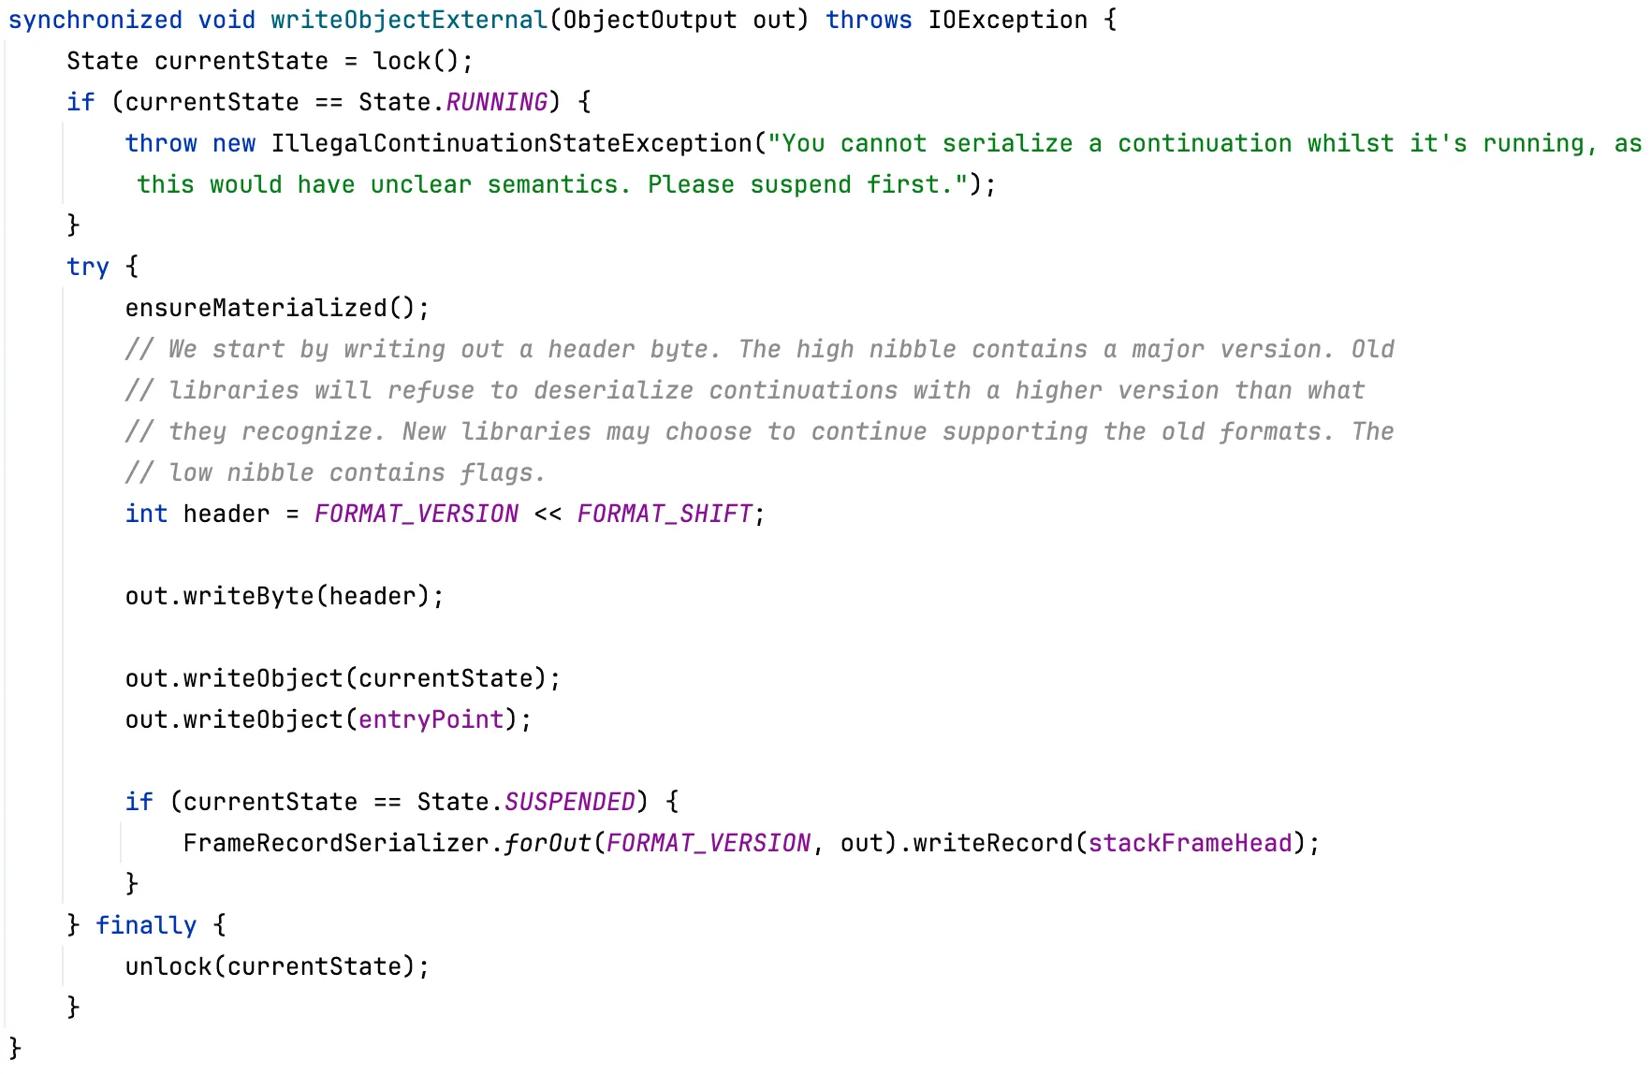1651x1074 pixels.
Task: Click the writeObjectExternal method name
Action: pyautogui.click(x=409, y=20)
